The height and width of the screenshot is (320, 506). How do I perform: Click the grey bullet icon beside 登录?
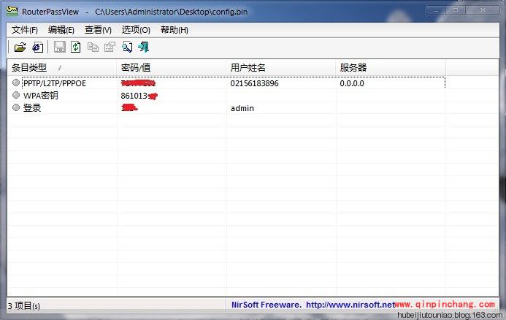pos(16,107)
